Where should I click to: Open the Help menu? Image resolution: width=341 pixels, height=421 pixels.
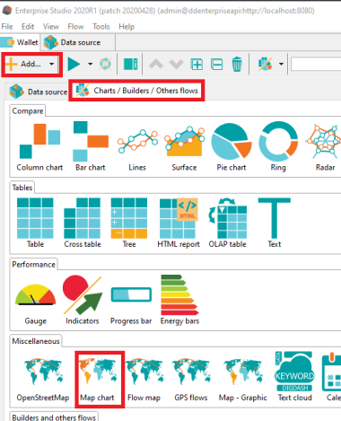coord(127,27)
